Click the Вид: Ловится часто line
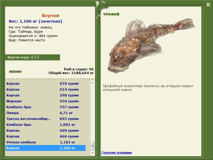 [27, 40]
